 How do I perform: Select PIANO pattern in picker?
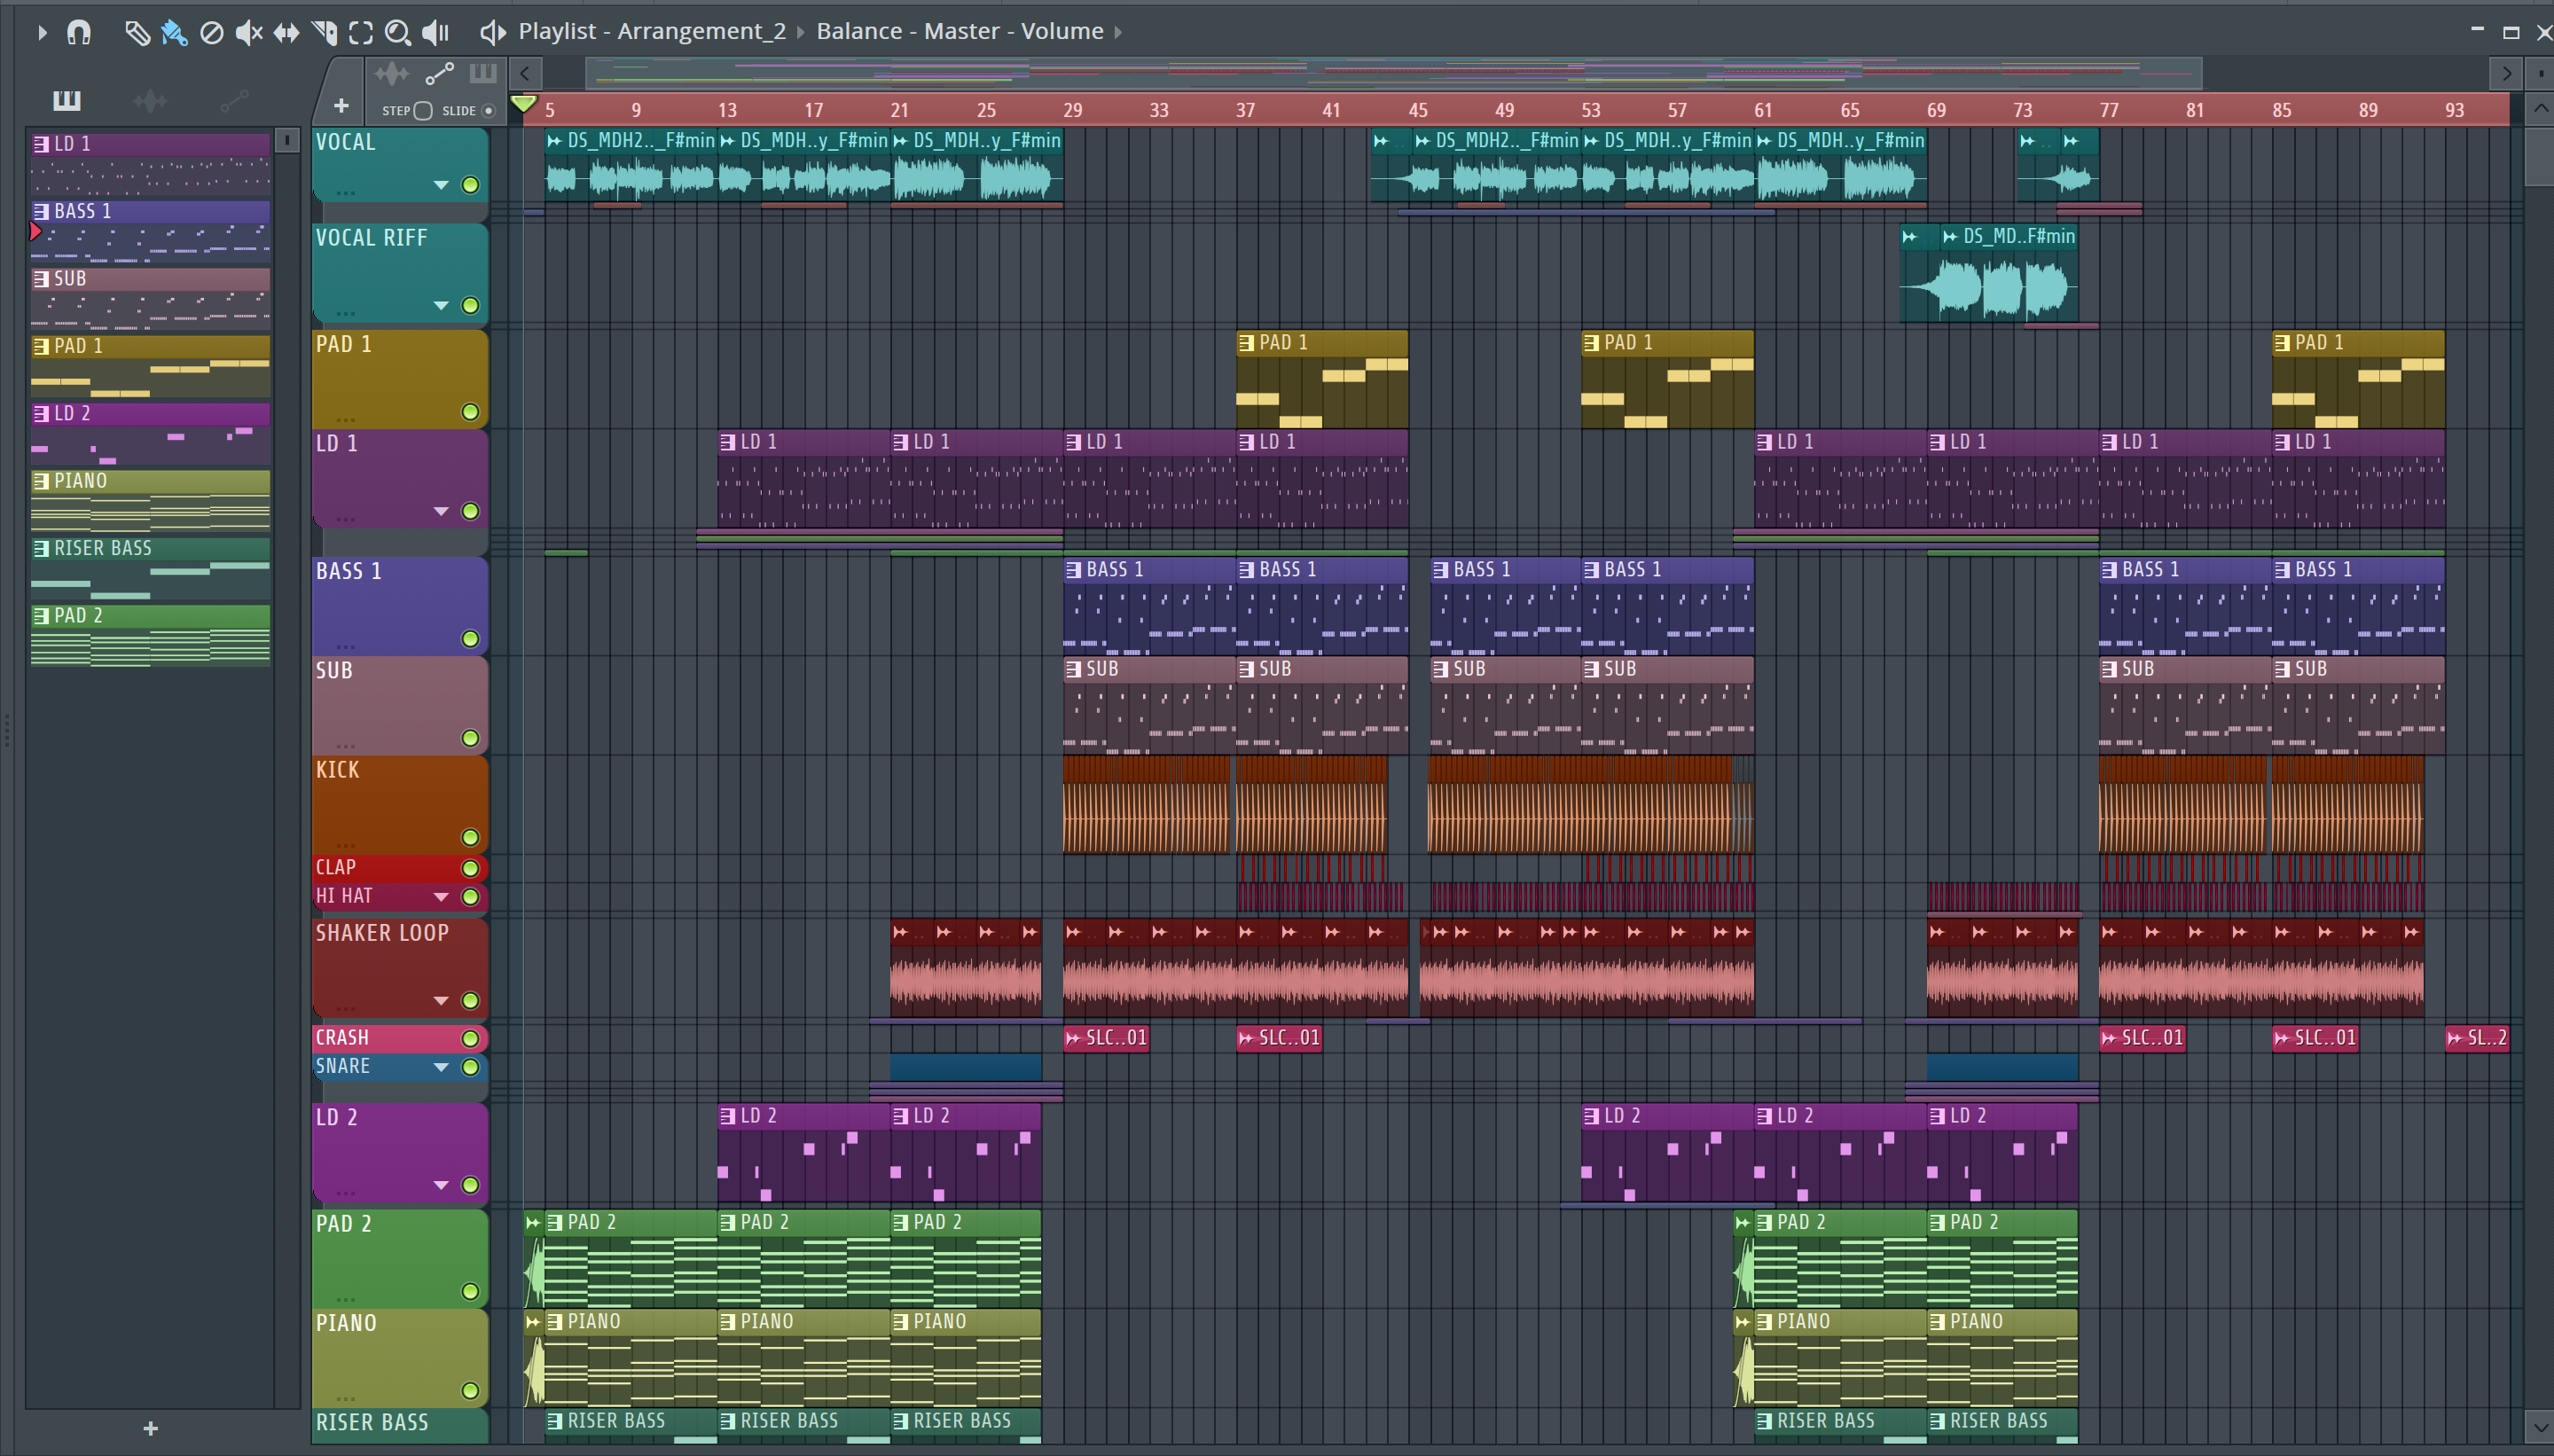tap(150, 501)
